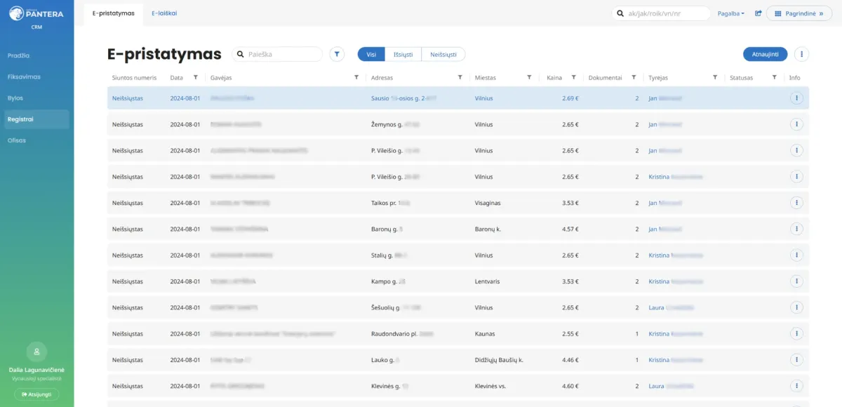Switch to the Išsiųsti filter
842x407 pixels.
pos(403,54)
